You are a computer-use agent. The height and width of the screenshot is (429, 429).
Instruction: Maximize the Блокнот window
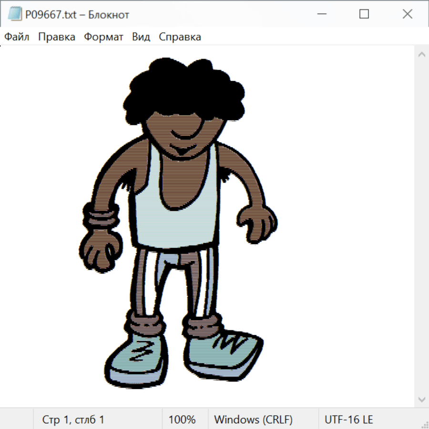pyautogui.click(x=364, y=14)
